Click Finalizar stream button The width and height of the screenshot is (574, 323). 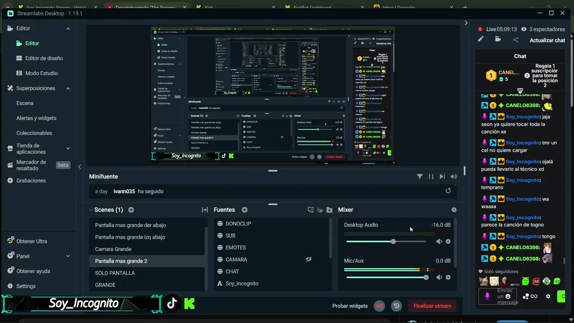tap(432, 306)
